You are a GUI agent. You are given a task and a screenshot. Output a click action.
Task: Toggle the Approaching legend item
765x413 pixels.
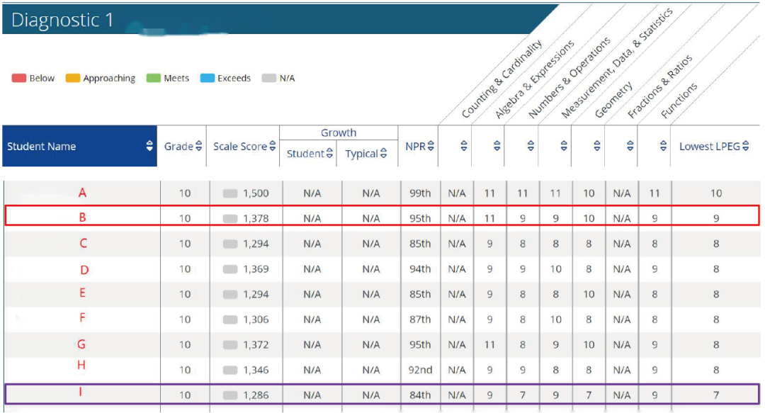click(x=100, y=79)
